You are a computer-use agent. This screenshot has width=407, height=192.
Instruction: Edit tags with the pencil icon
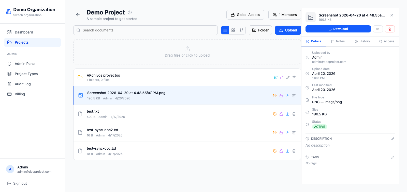[x=393, y=157]
